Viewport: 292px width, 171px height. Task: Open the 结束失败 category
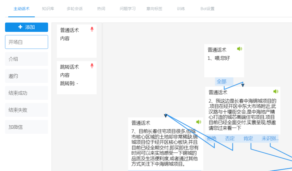(26, 110)
